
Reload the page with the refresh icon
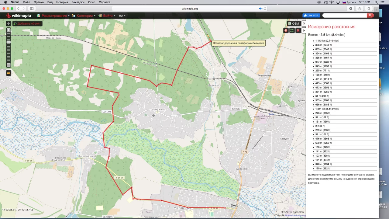(x=265, y=9)
